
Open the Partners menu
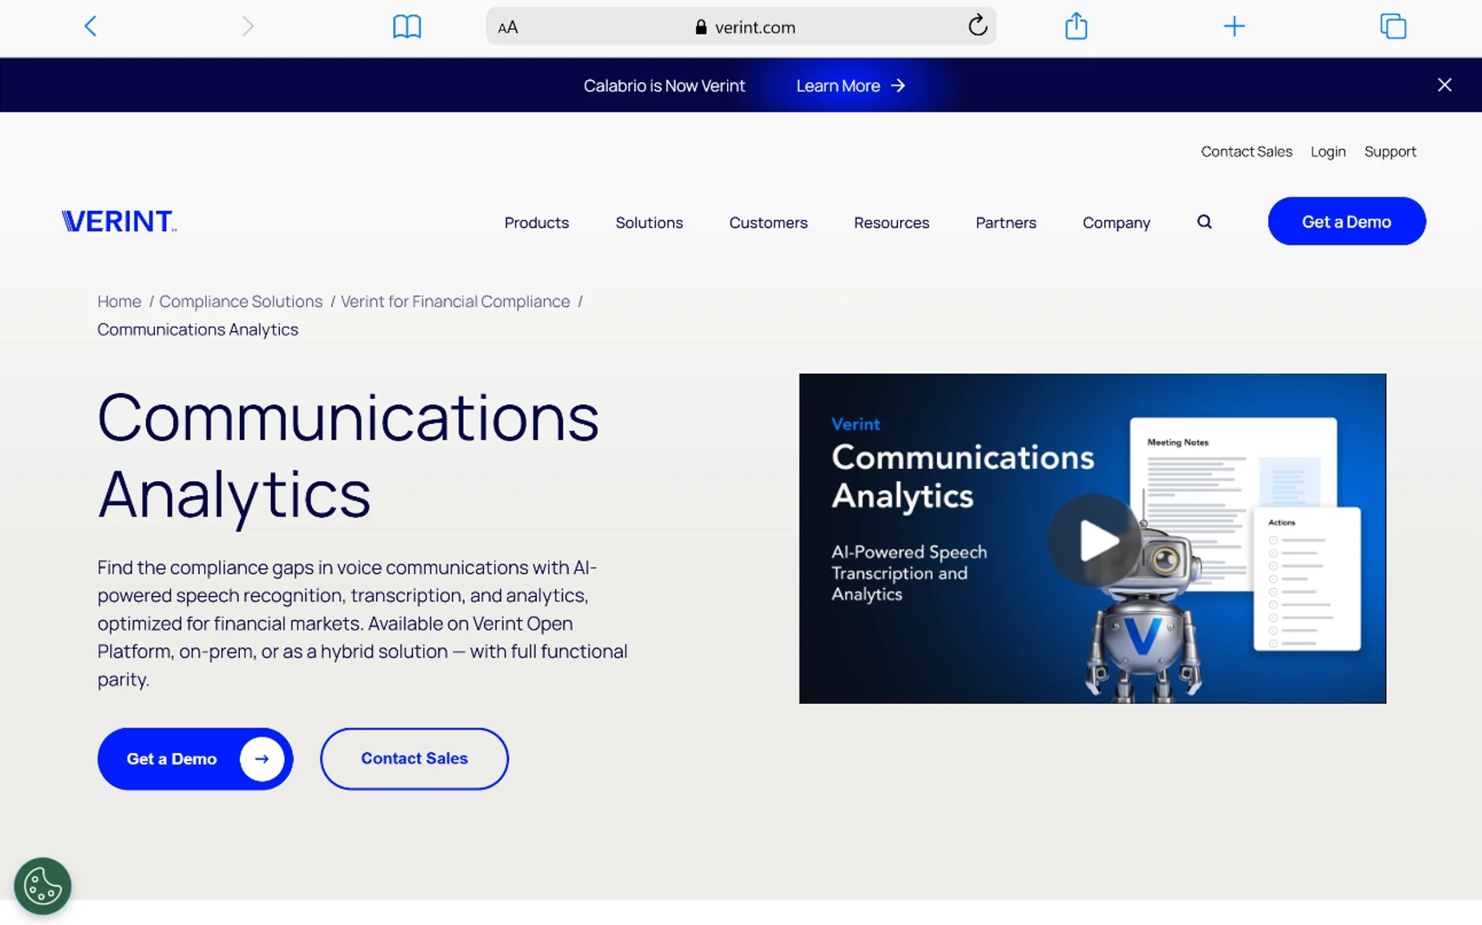tap(1005, 223)
